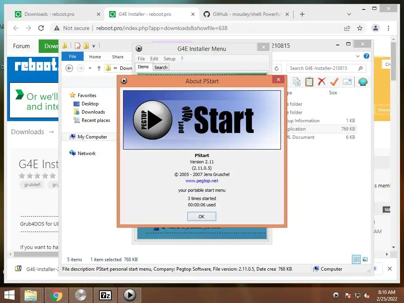
Task: Bookmark this page with the star icon
Action: point(360,28)
